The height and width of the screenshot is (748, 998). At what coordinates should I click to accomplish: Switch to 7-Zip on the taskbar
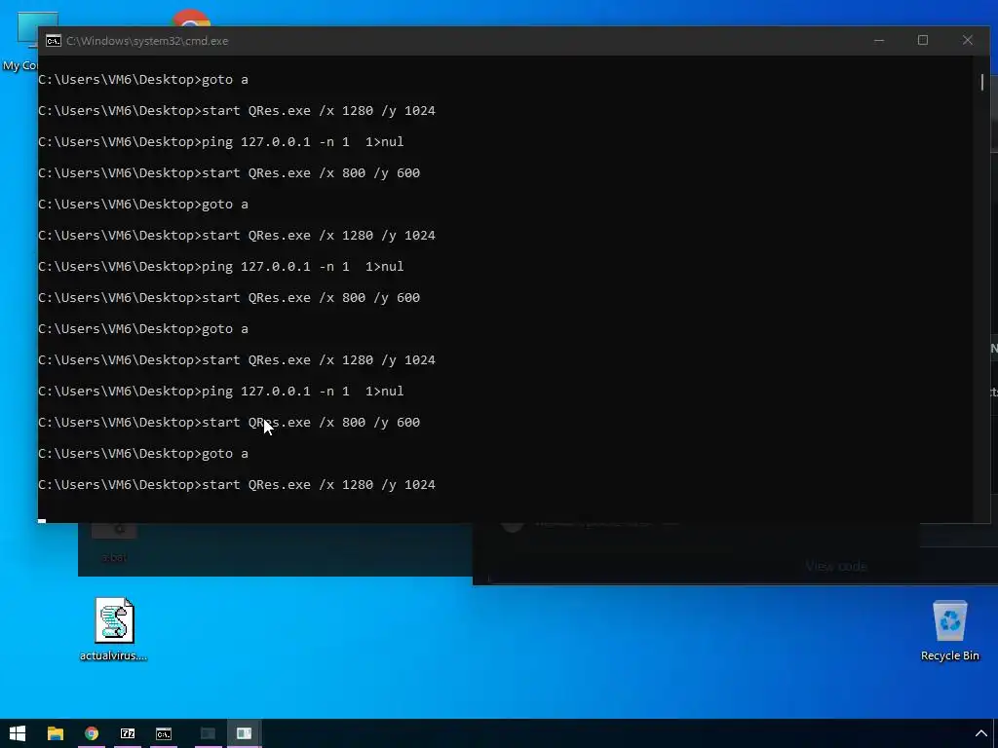click(x=128, y=733)
